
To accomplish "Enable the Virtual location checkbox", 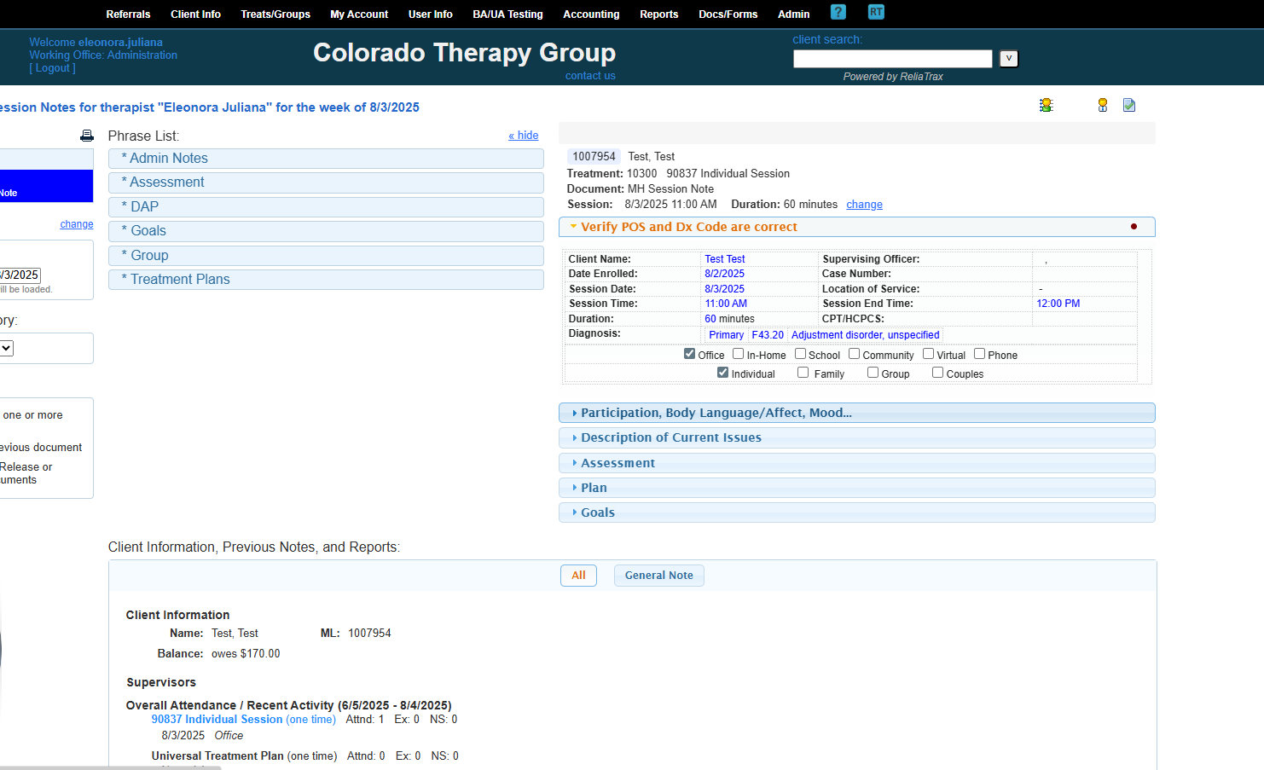I will (x=928, y=354).
